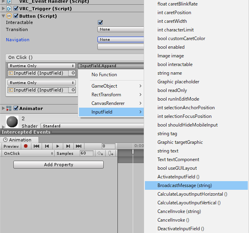Click the second InputField object field
The width and height of the screenshot is (249, 233).
pos(38,90)
